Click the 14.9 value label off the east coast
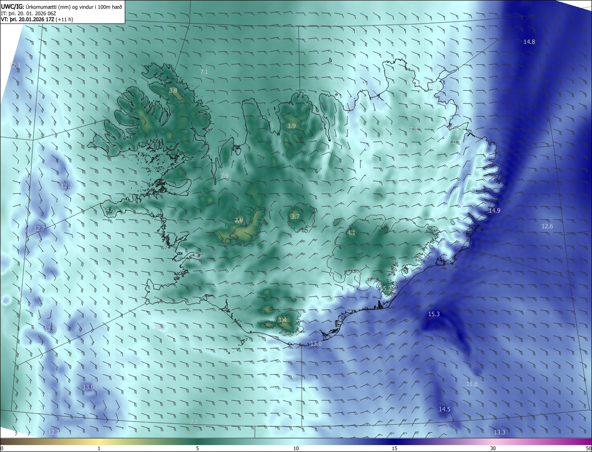The image size is (592, 452). tap(494, 211)
